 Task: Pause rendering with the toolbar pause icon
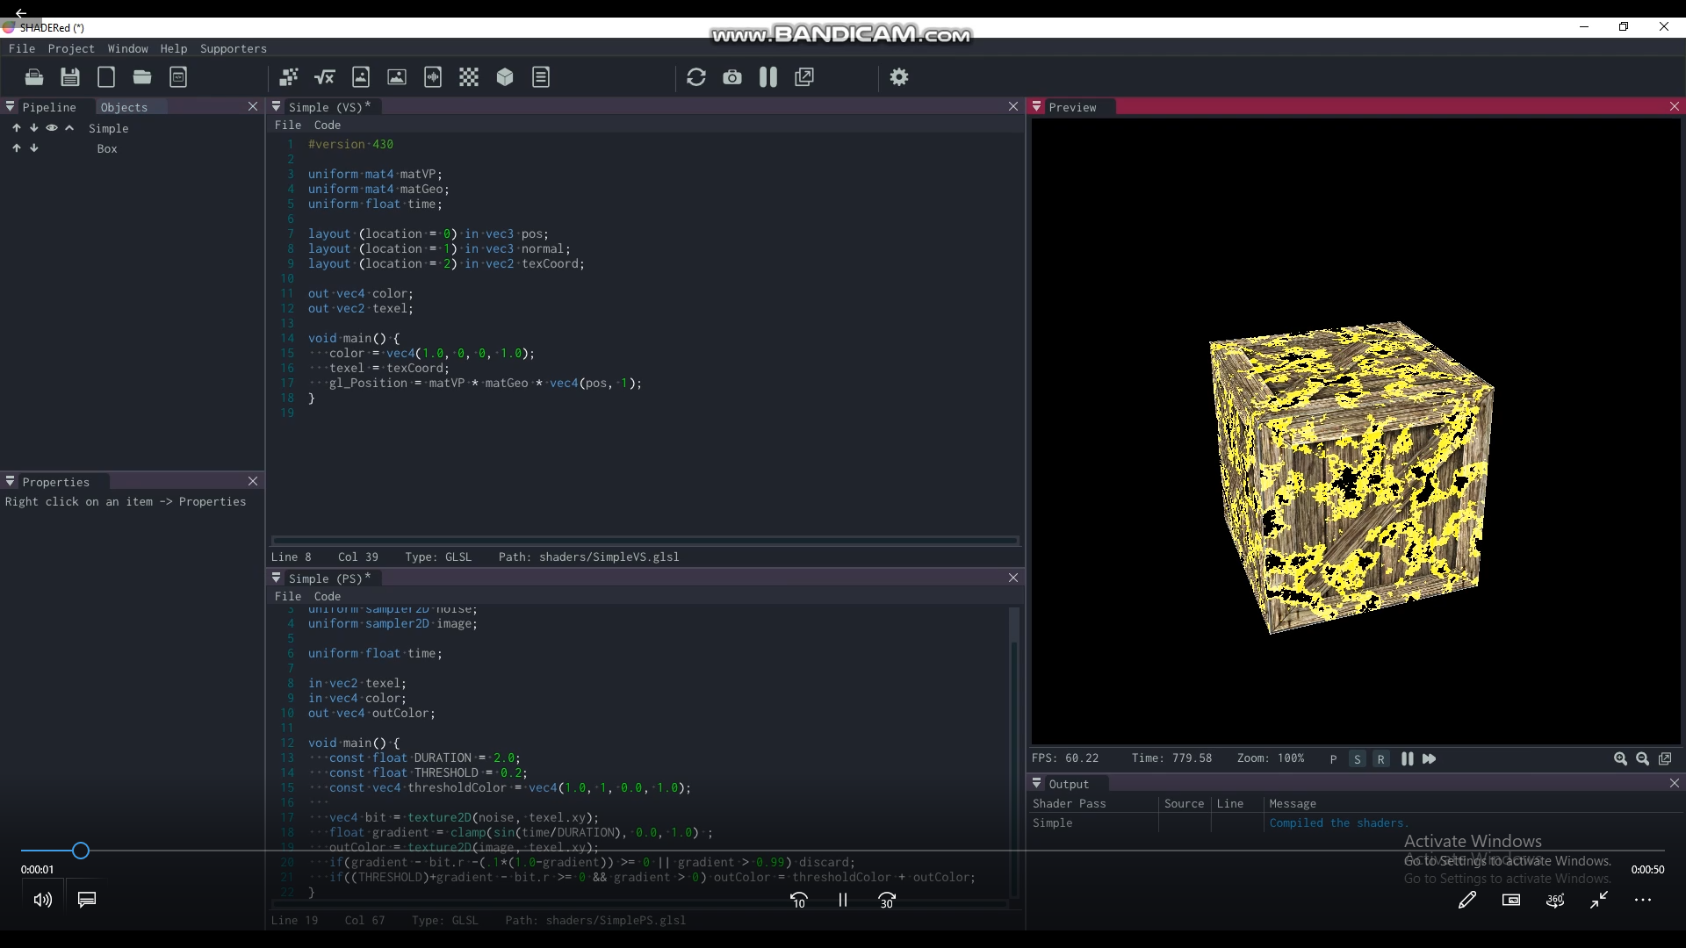tap(768, 77)
